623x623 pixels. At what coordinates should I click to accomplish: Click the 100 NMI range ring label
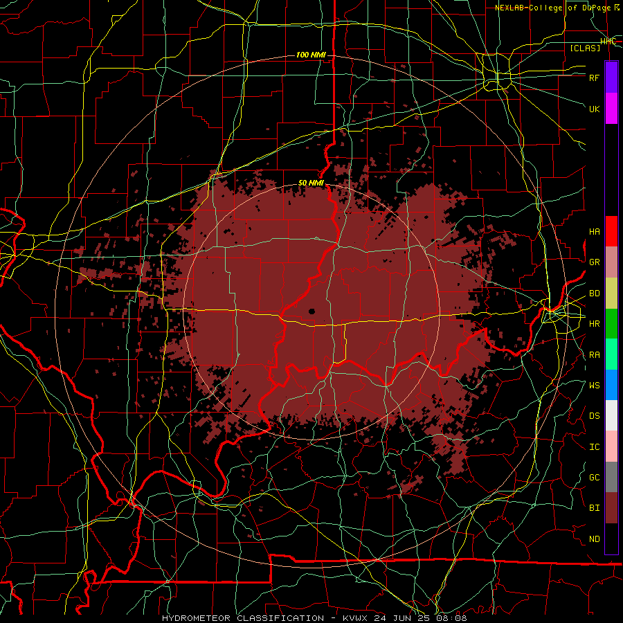(x=311, y=55)
